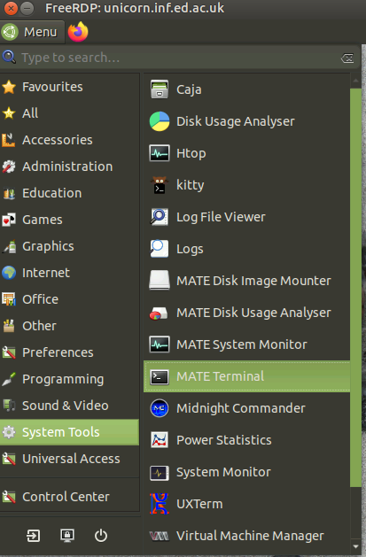
Task: Click the logout icon at bottom
Action: point(34,536)
